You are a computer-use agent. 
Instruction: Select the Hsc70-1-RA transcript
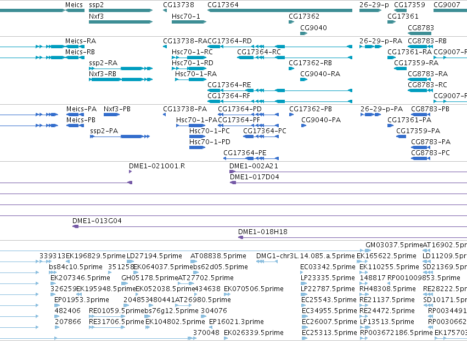[190, 79]
